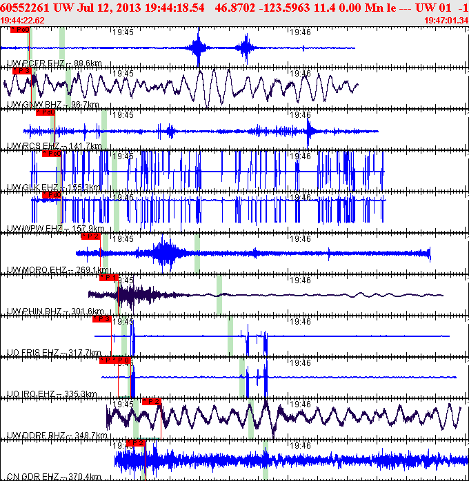The image size is (469, 481).
Task: Select the P 1 pick flag on the PHIN trace
Action: point(109,278)
